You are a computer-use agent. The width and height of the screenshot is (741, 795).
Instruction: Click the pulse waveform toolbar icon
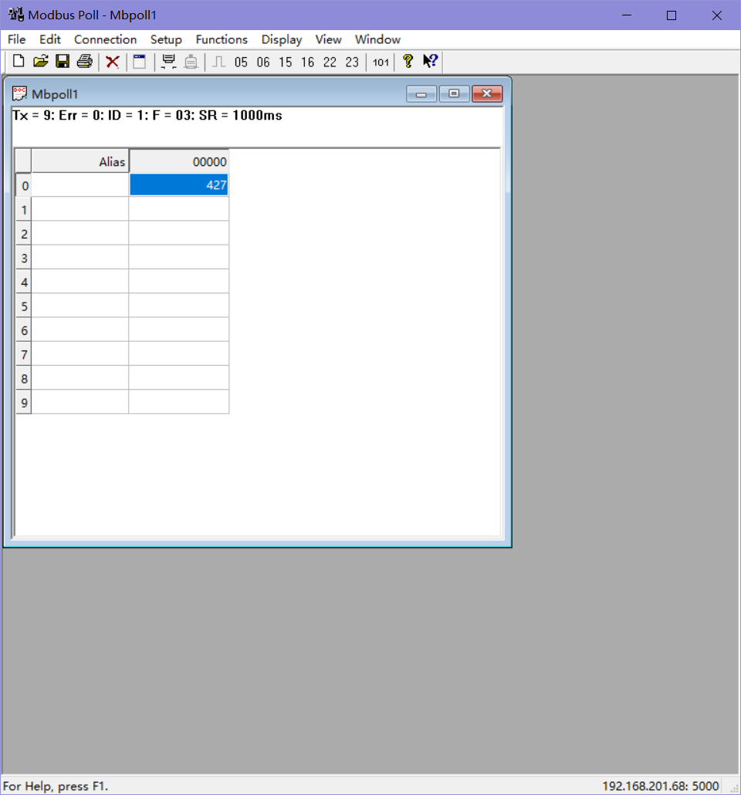218,62
